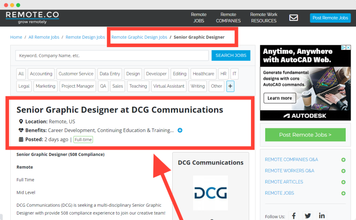
Task: Expand full benefits list plus icon
Action: (180, 130)
